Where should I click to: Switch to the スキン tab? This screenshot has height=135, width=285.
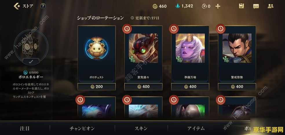(141, 128)
